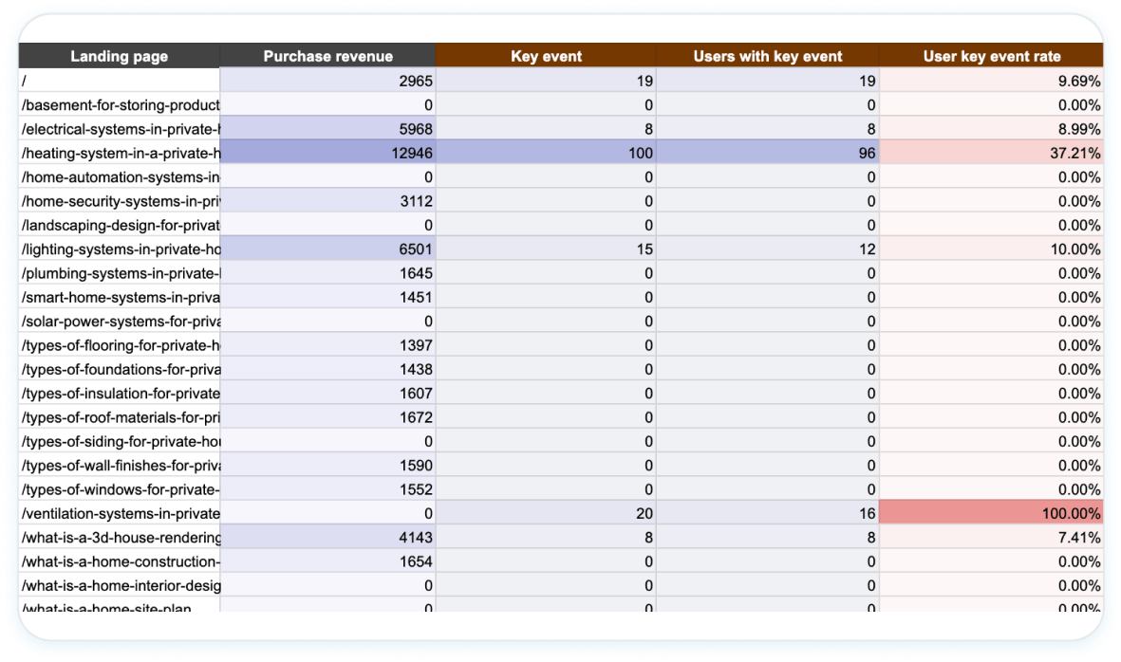Select the 12946 purchase revenue cell
Image resolution: width=1121 pixels, height=662 pixels.
click(x=327, y=153)
